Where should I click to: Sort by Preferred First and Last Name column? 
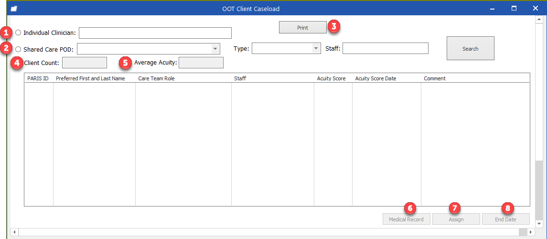click(90, 78)
